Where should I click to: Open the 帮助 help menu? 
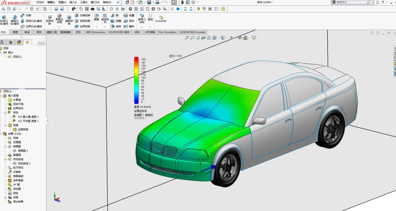(x=107, y=2)
